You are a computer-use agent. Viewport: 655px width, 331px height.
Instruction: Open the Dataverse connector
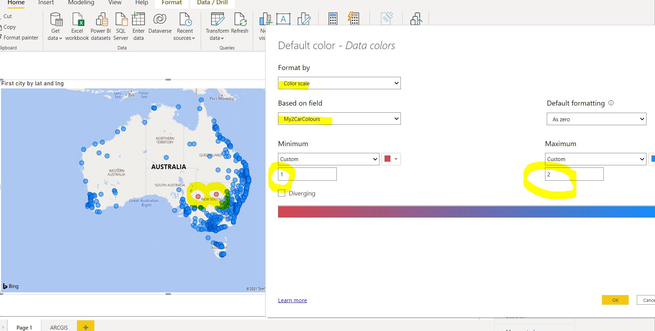point(160,23)
